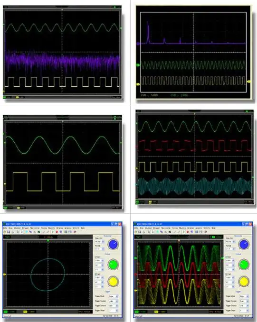This screenshot has width=257, height=322.
Task: Open the Time/Div dropdown in the three-sine-wave window
Action: pos(230,241)
